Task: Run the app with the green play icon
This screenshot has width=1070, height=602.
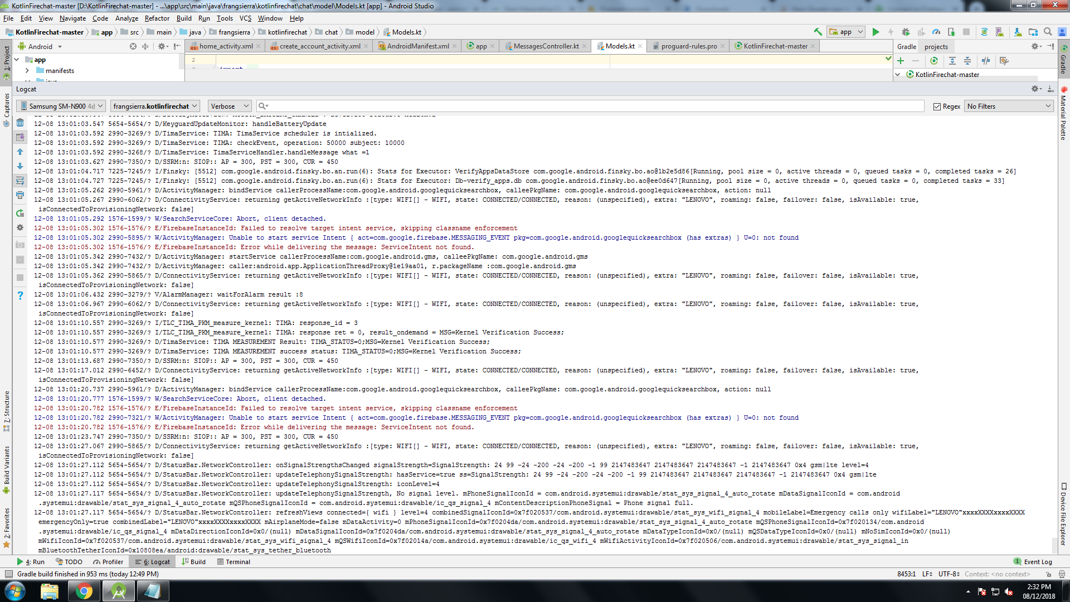Action: click(876, 32)
